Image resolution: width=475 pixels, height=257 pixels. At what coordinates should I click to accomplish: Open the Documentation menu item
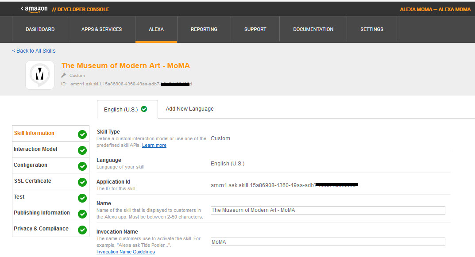point(313,29)
